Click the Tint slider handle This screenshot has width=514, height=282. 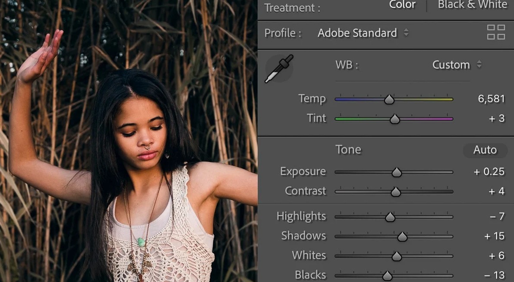click(394, 119)
